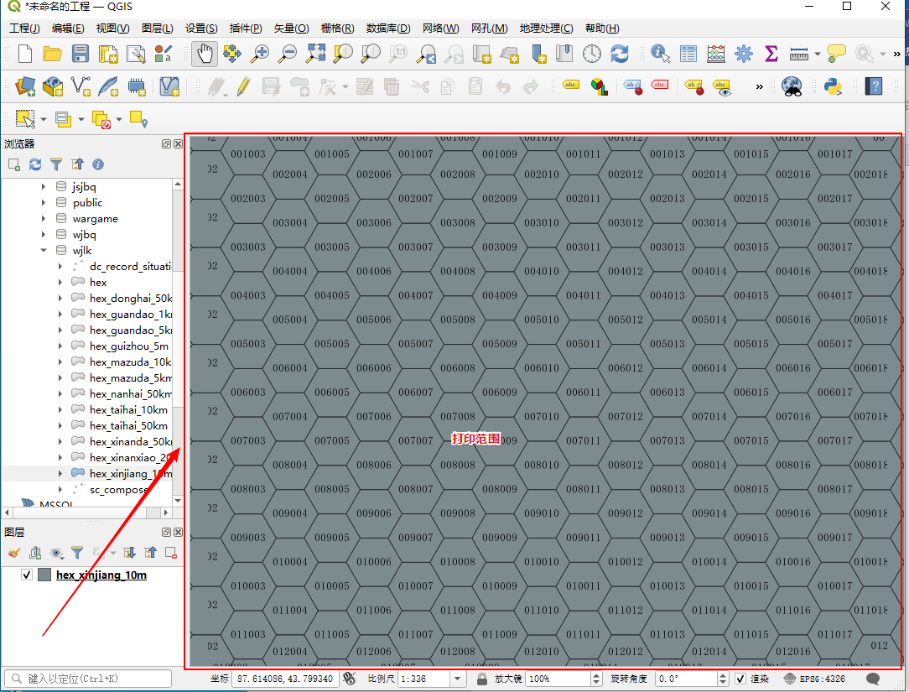The image size is (909, 692).
Task: Toggle the 渲染 render checkbox
Action: [740, 679]
